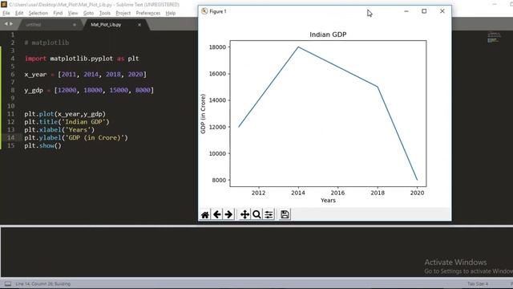Click the tab scroll left arrow
Viewport: 513px width, 289px height.
(x=6, y=24)
